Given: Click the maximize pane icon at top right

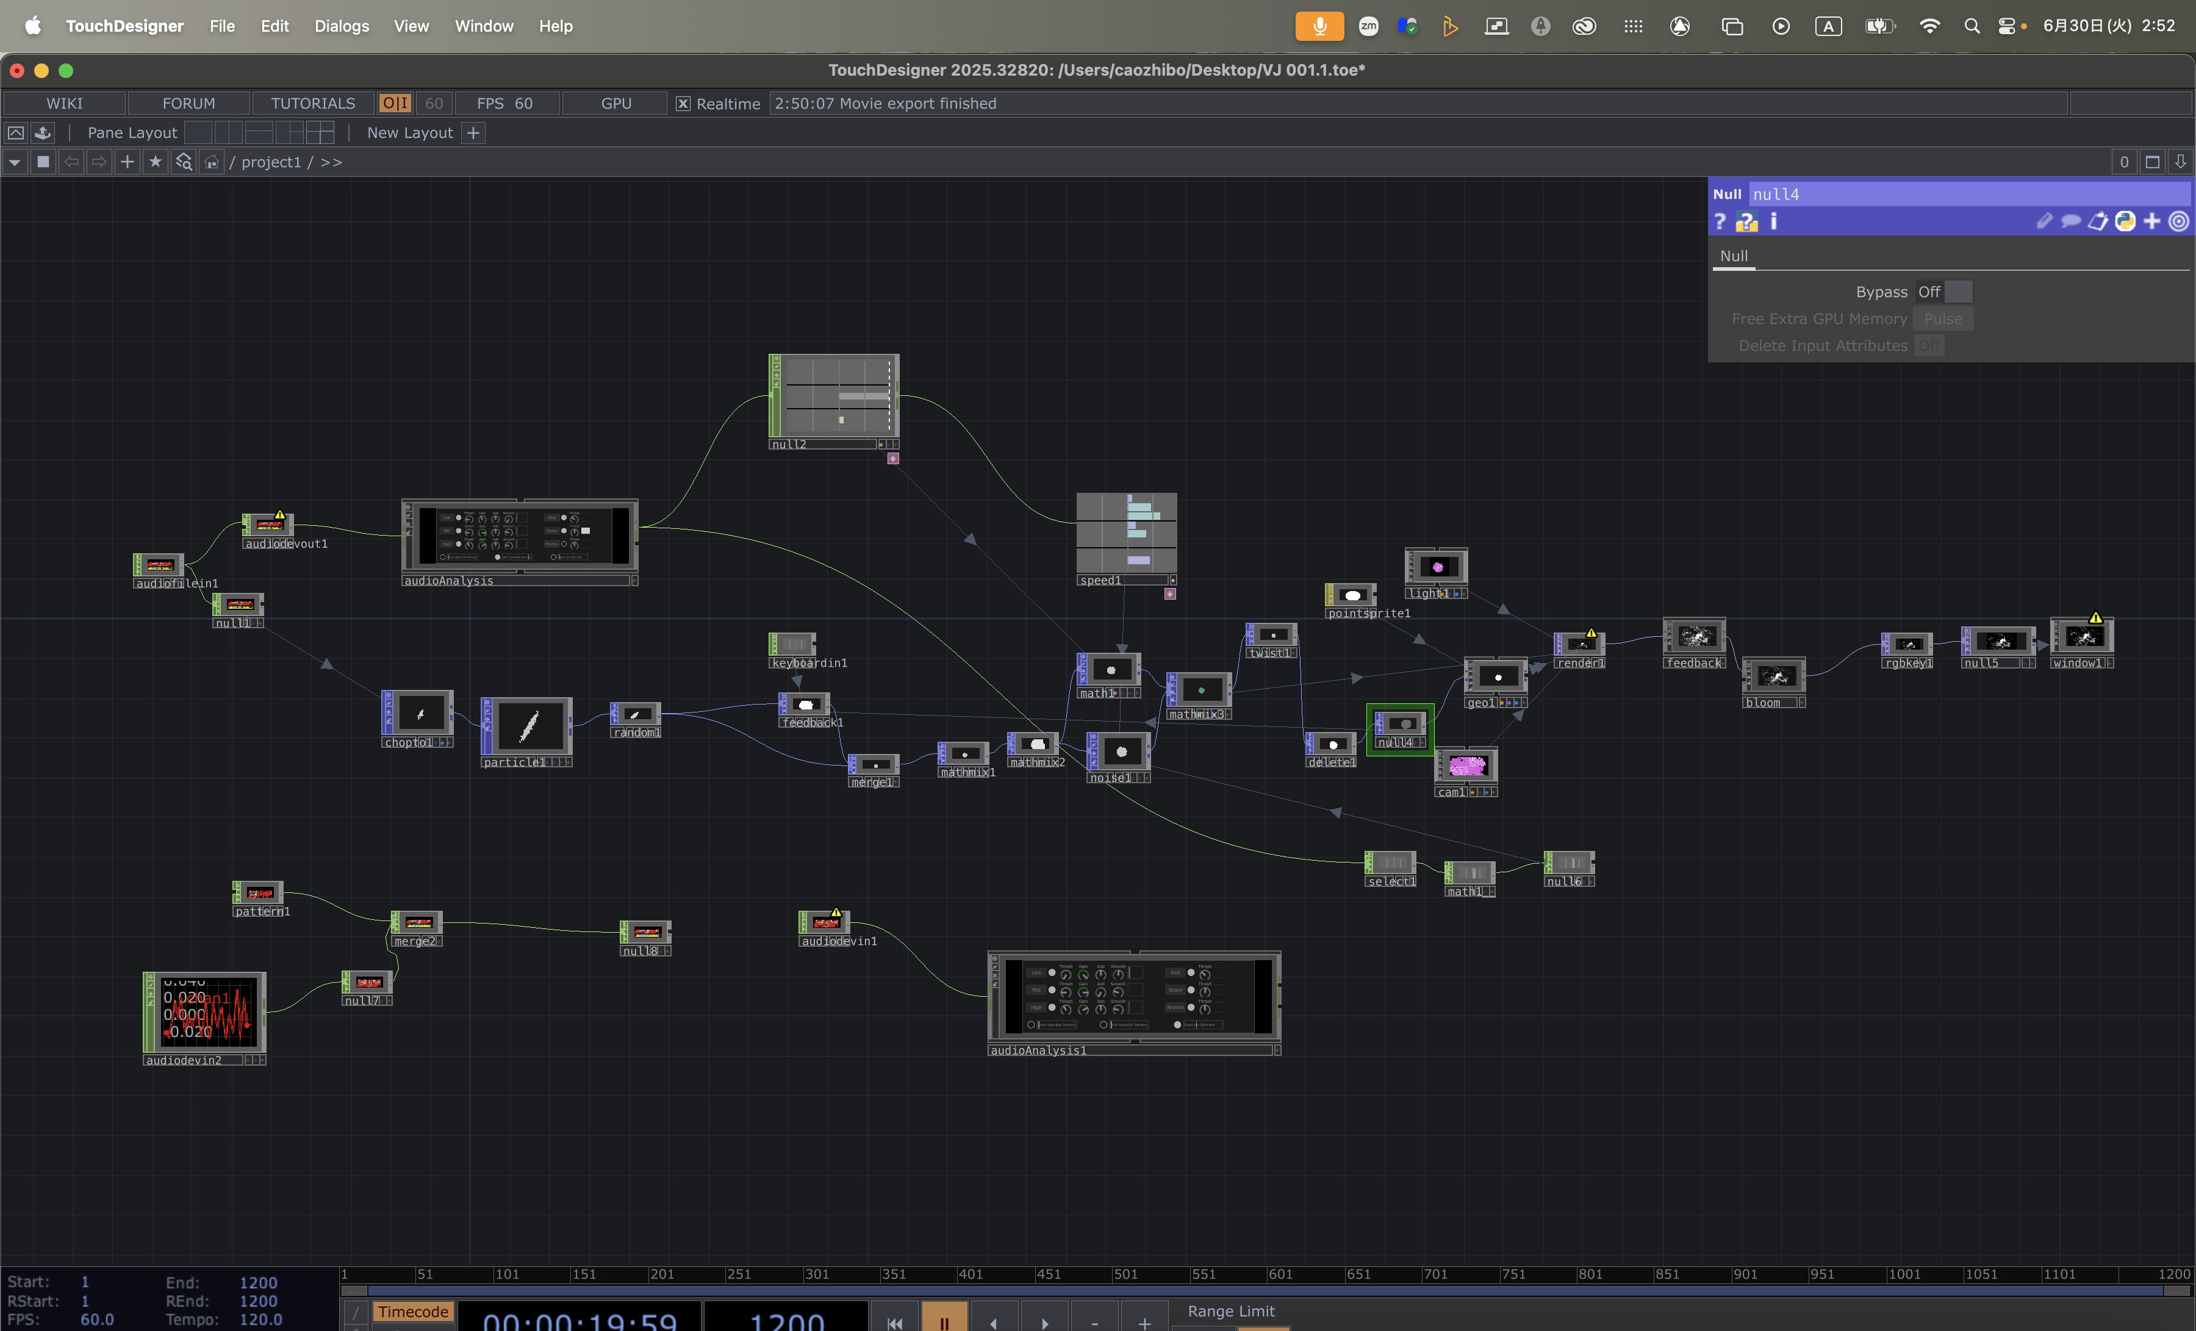Looking at the screenshot, I should click(2152, 162).
